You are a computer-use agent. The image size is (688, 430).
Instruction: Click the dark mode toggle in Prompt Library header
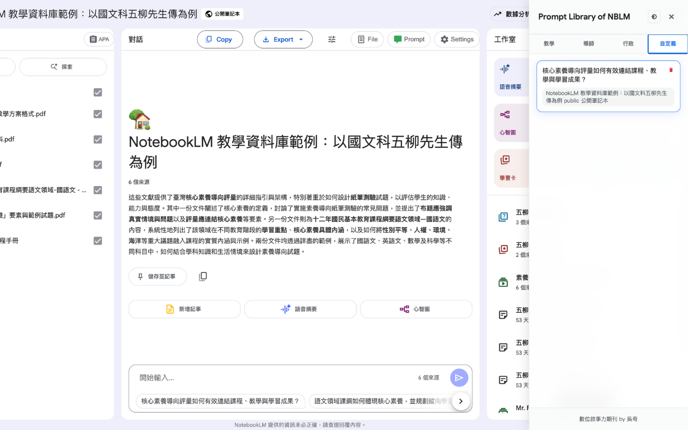click(x=654, y=17)
